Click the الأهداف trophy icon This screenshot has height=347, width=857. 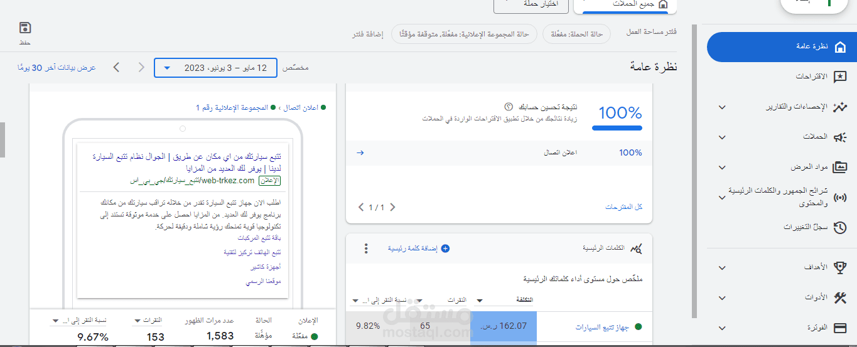pos(840,267)
